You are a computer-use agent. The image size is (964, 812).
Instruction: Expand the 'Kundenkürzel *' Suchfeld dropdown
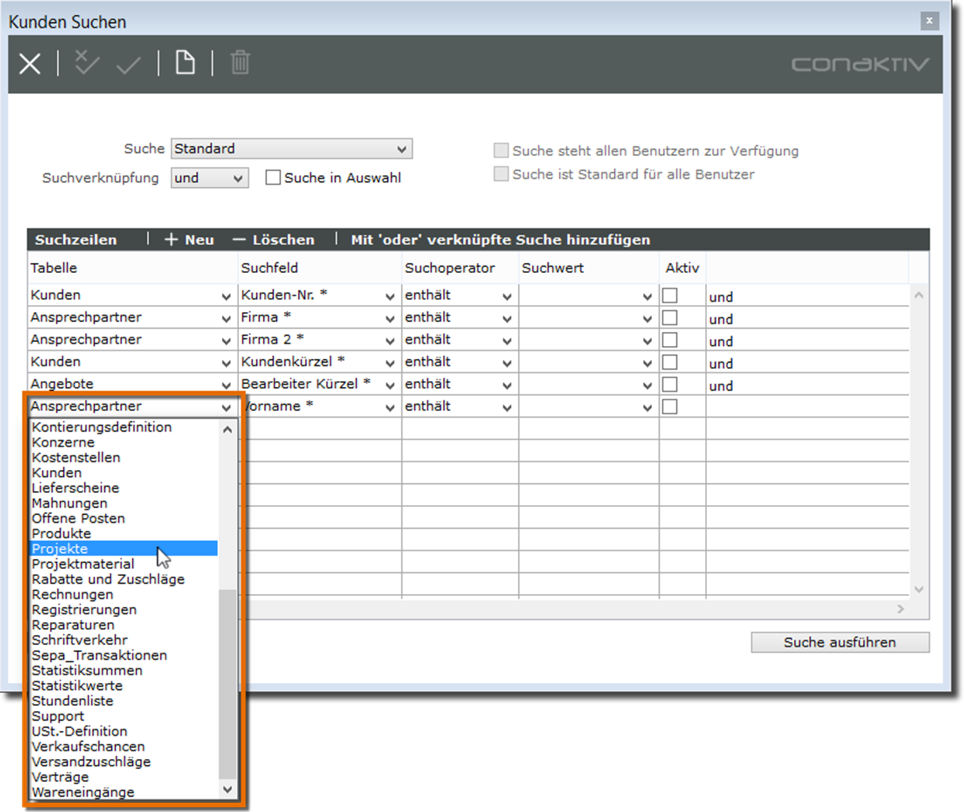pyautogui.click(x=390, y=363)
